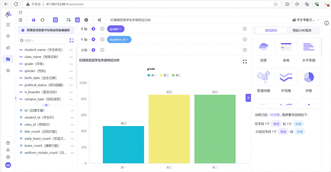The height and width of the screenshot is (172, 331).
Task: Add a field to the X axis
Action: tap(93, 29)
